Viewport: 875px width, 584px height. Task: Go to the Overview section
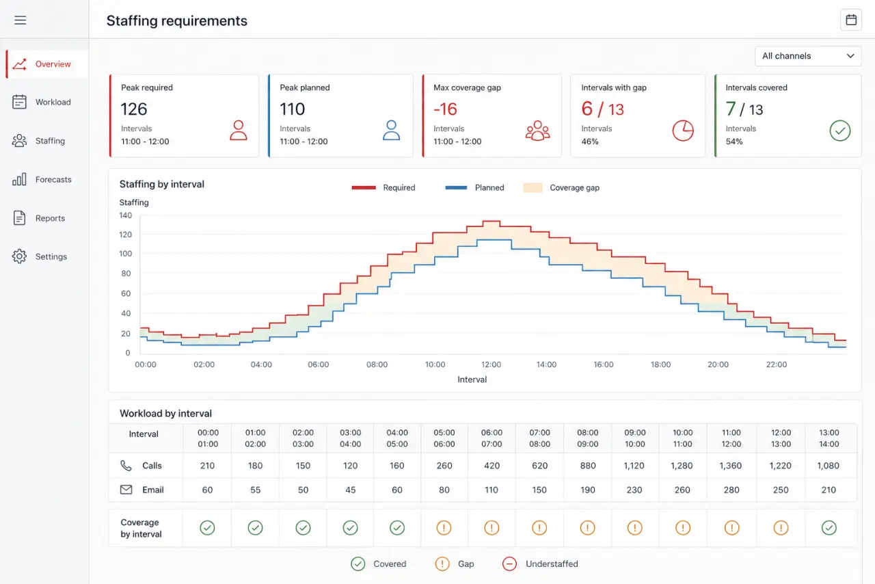pyautogui.click(x=46, y=64)
